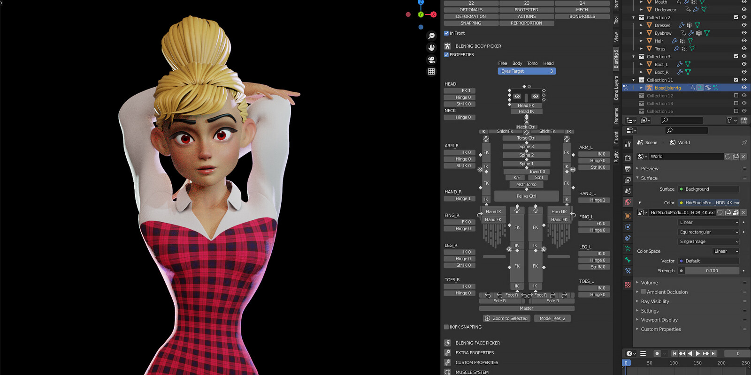Hide the Hair object with eye icon
751x375 pixels.
[x=744, y=41]
